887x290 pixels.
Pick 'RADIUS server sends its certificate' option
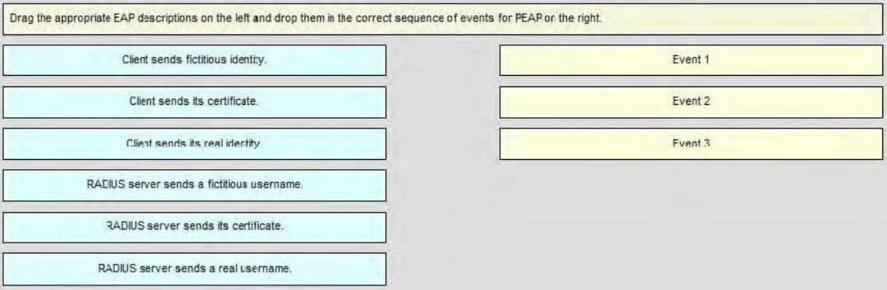pos(195,227)
